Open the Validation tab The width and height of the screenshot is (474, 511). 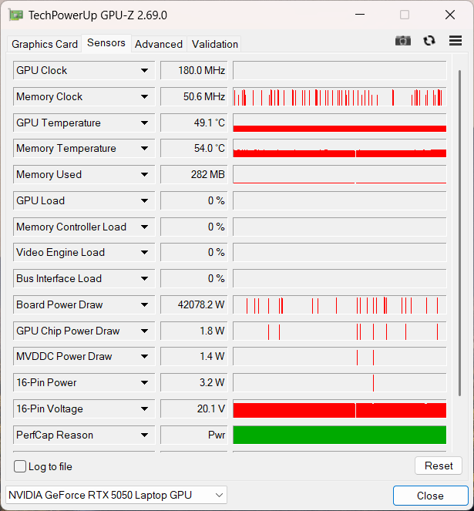(215, 44)
